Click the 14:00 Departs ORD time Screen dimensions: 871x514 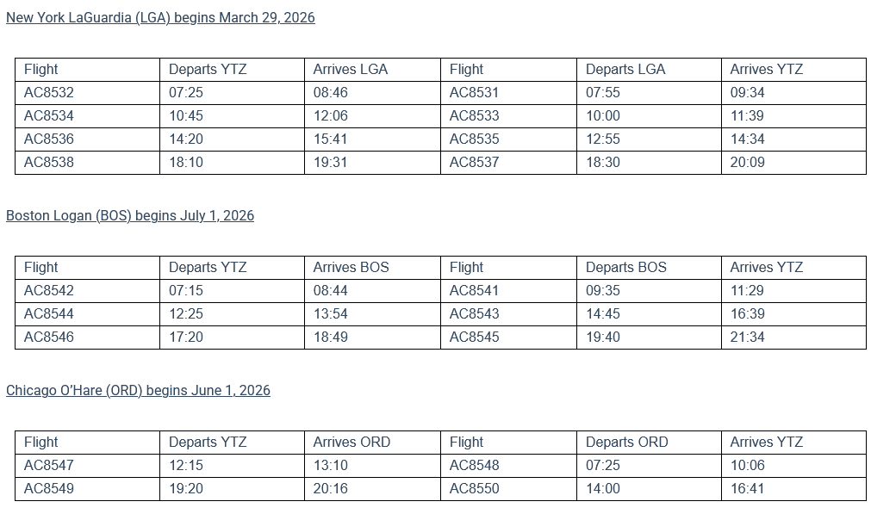pyautogui.click(x=603, y=488)
